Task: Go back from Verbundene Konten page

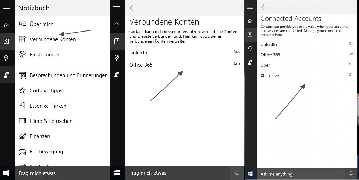Action: [x=133, y=8]
